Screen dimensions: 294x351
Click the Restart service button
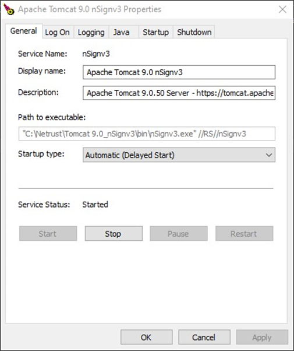pos(245,233)
